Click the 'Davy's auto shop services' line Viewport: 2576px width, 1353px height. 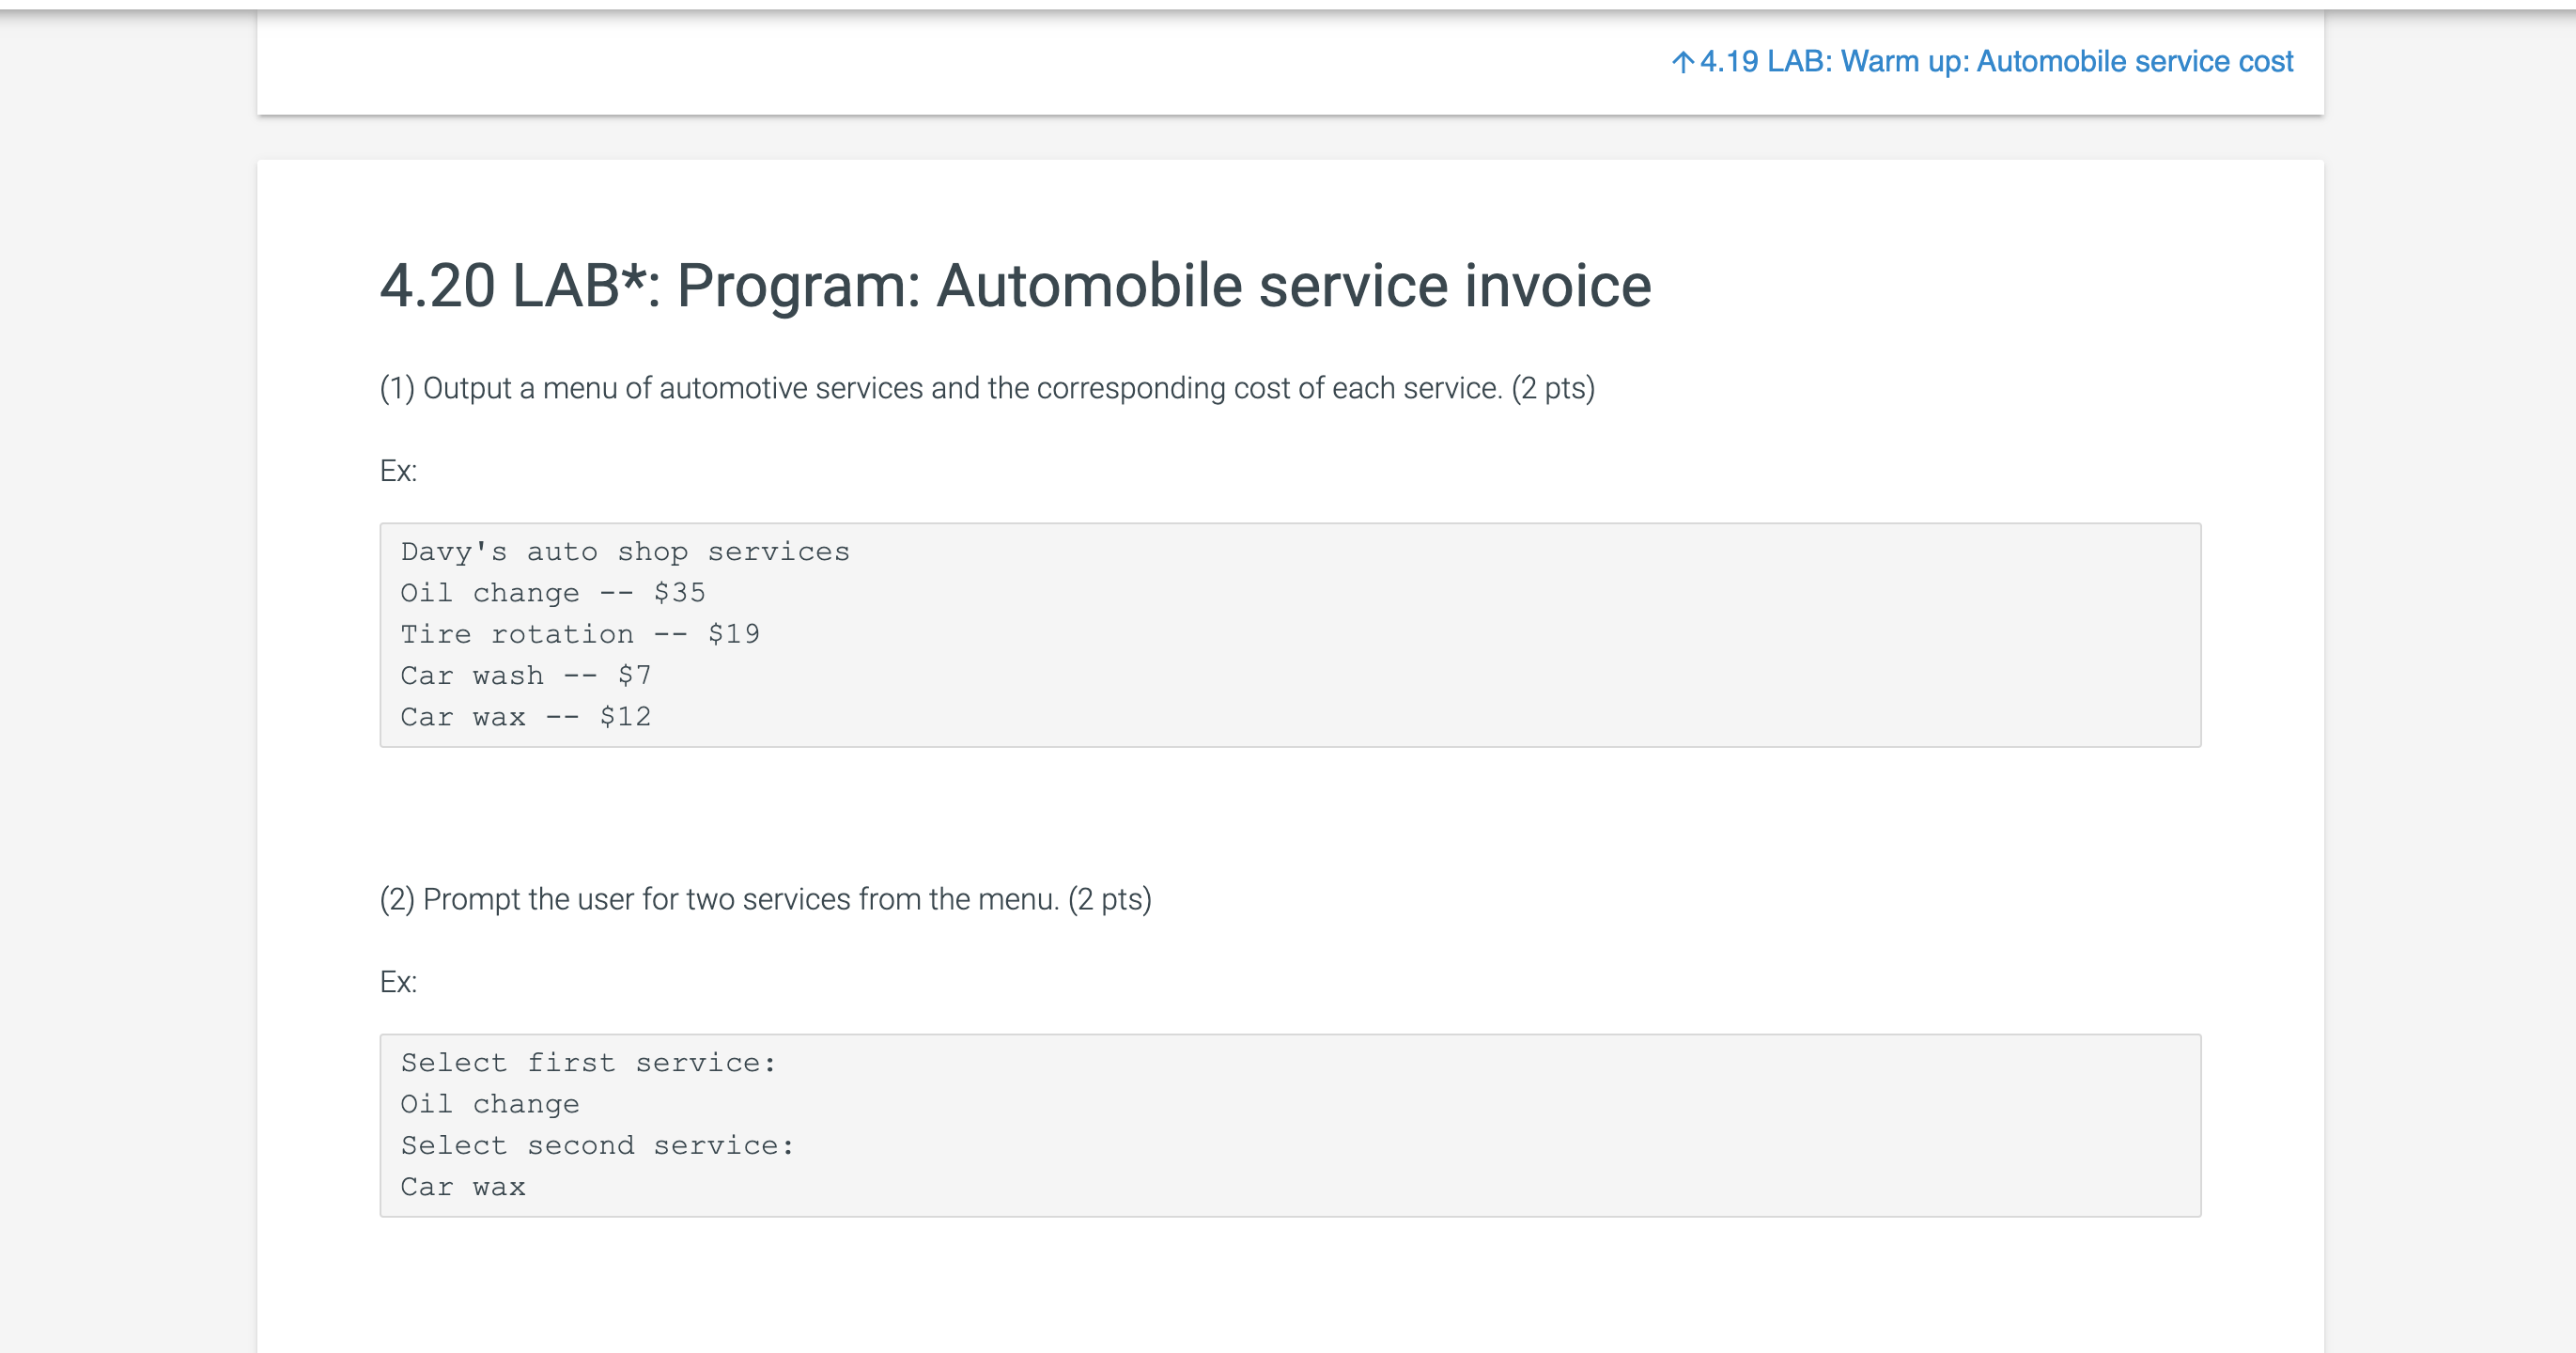point(625,552)
